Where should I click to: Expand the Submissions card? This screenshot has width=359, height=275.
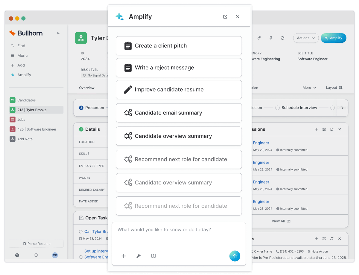324,129
